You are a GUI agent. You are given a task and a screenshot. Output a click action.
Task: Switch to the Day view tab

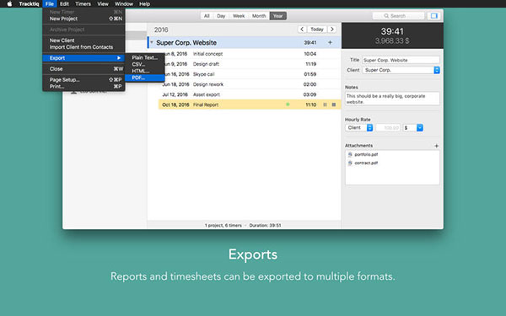click(x=221, y=16)
